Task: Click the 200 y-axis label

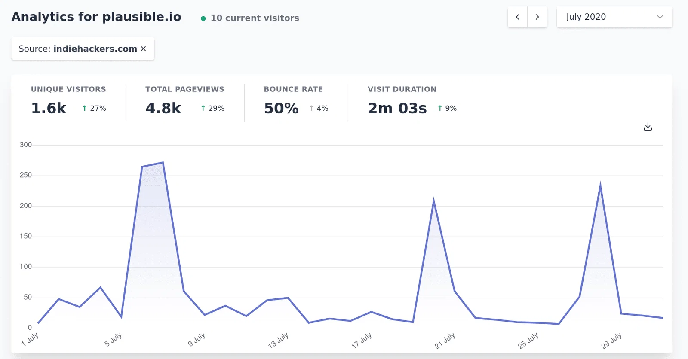Action: coord(26,206)
